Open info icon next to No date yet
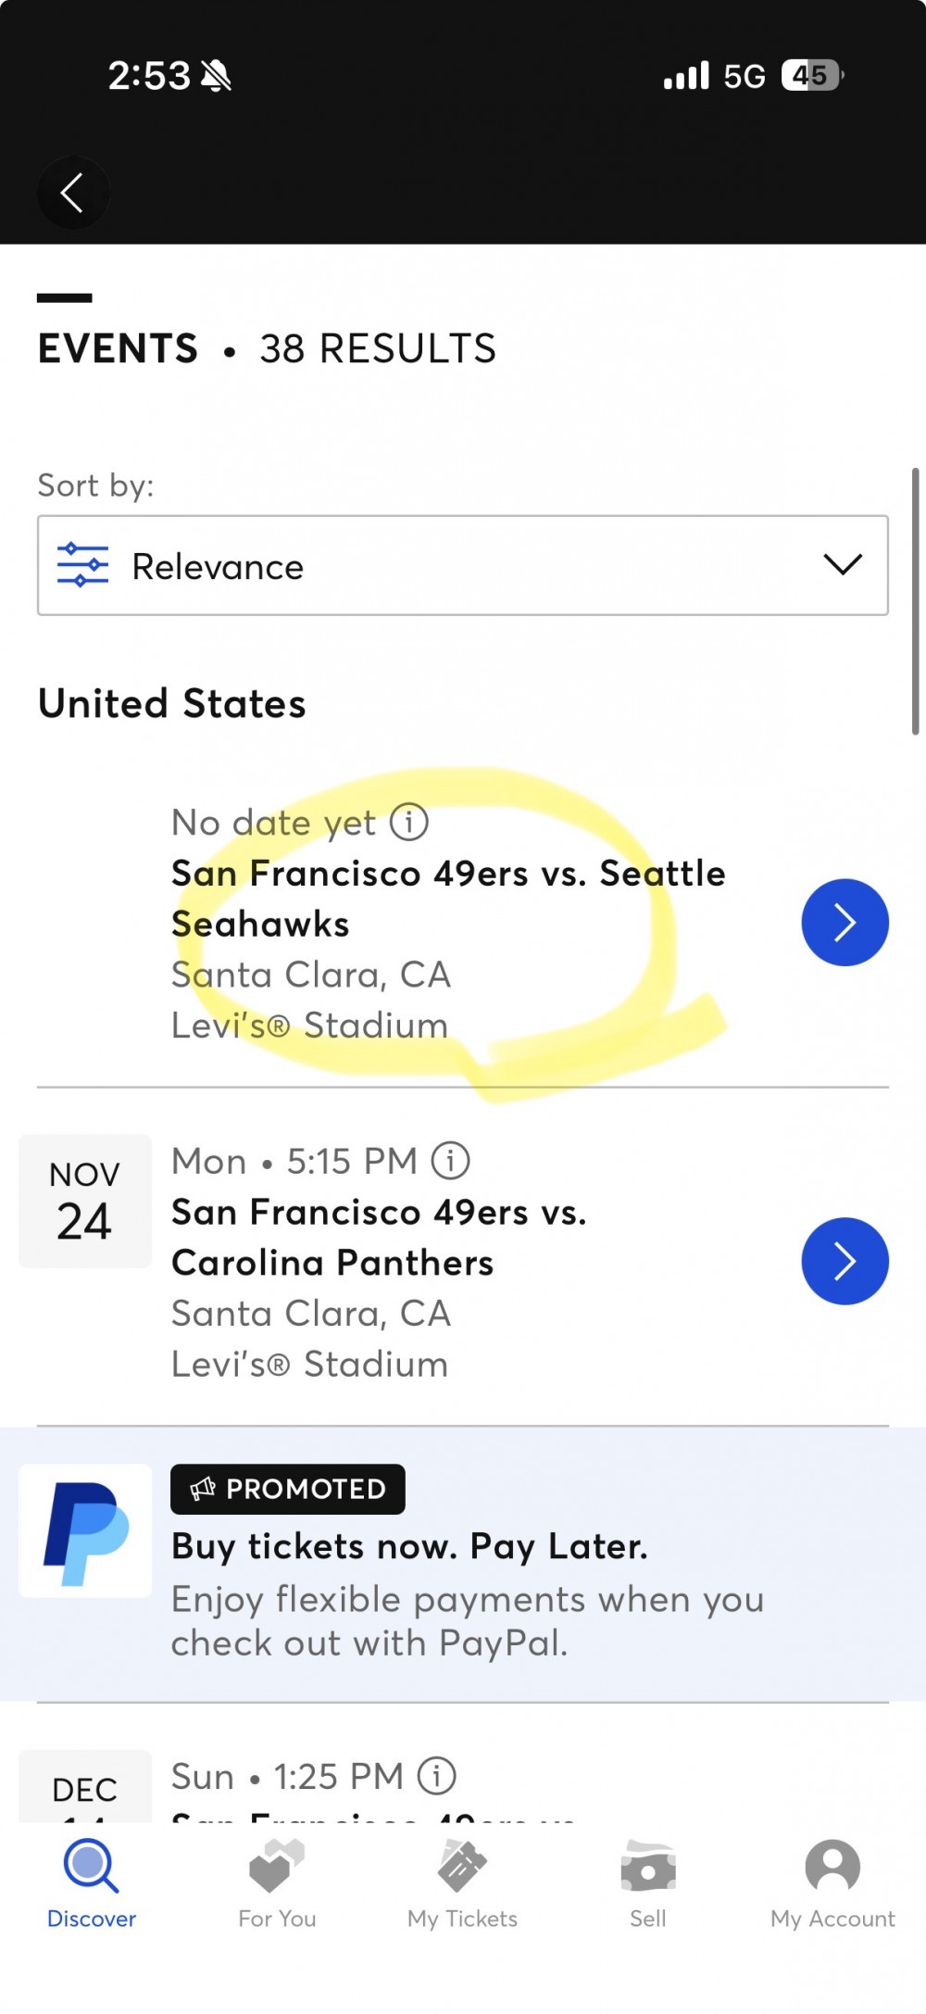This screenshot has height=2014, width=926. click(x=408, y=822)
